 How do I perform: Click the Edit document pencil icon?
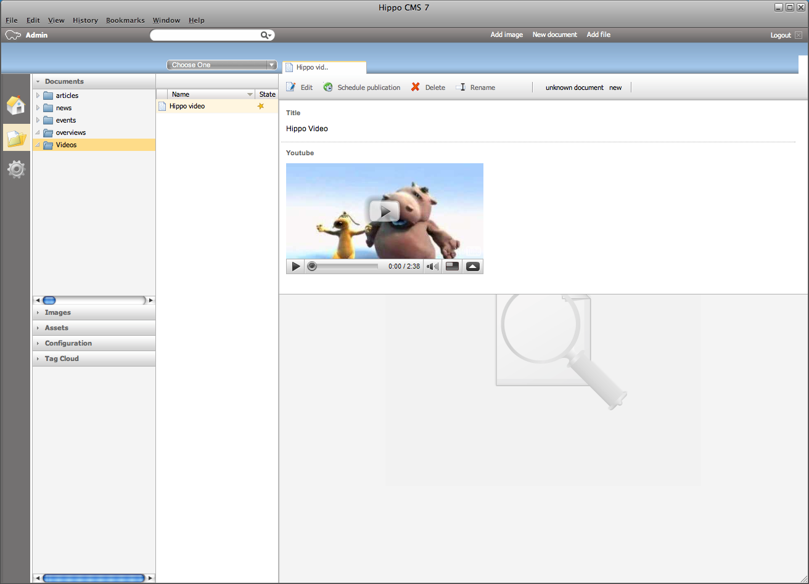pos(291,87)
